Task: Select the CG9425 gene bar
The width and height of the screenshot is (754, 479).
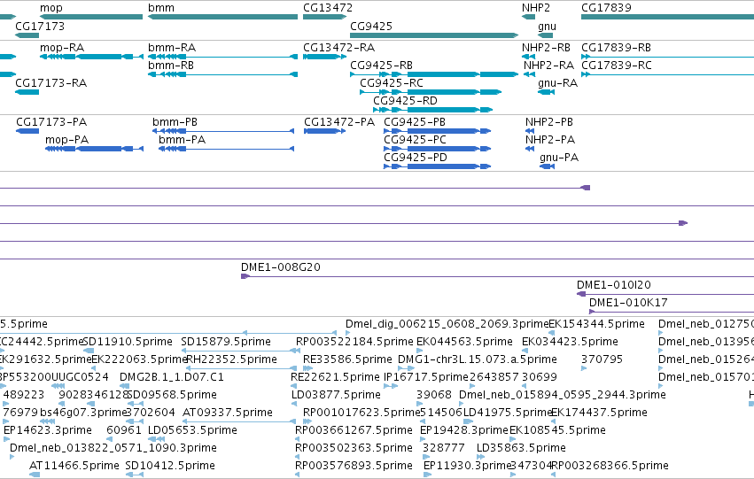Action: (434, 35)
